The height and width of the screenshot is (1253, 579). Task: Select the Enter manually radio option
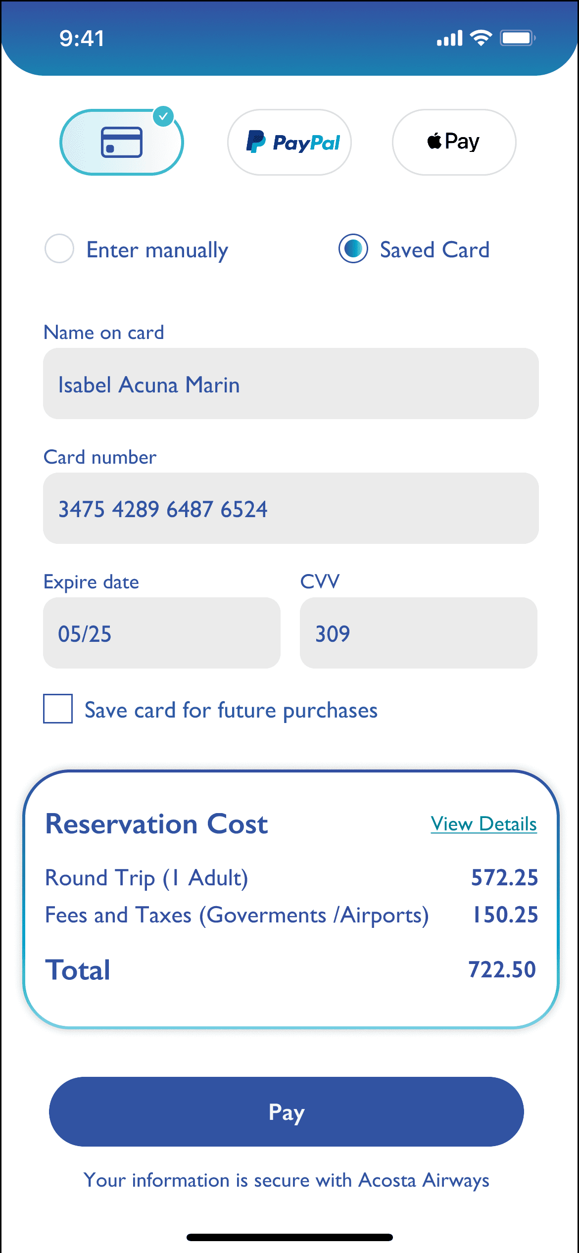(x=59, y=248)
